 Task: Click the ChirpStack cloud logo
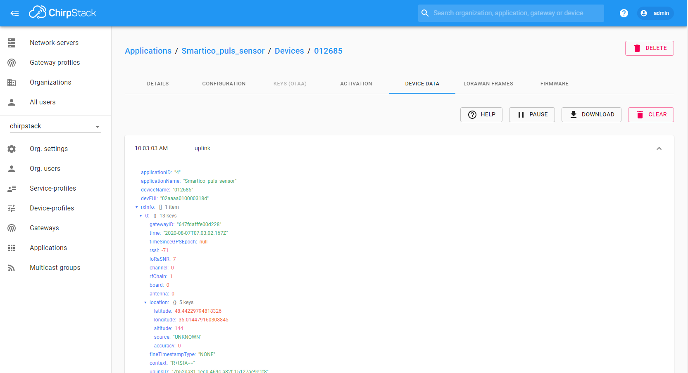point(38,13)
